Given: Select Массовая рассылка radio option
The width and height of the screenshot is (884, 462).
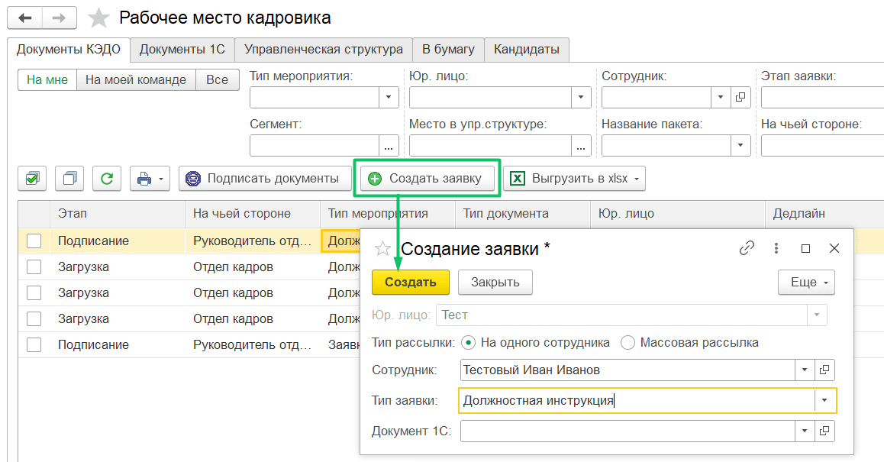Looking at the screenshot, I should pos(628,342).
